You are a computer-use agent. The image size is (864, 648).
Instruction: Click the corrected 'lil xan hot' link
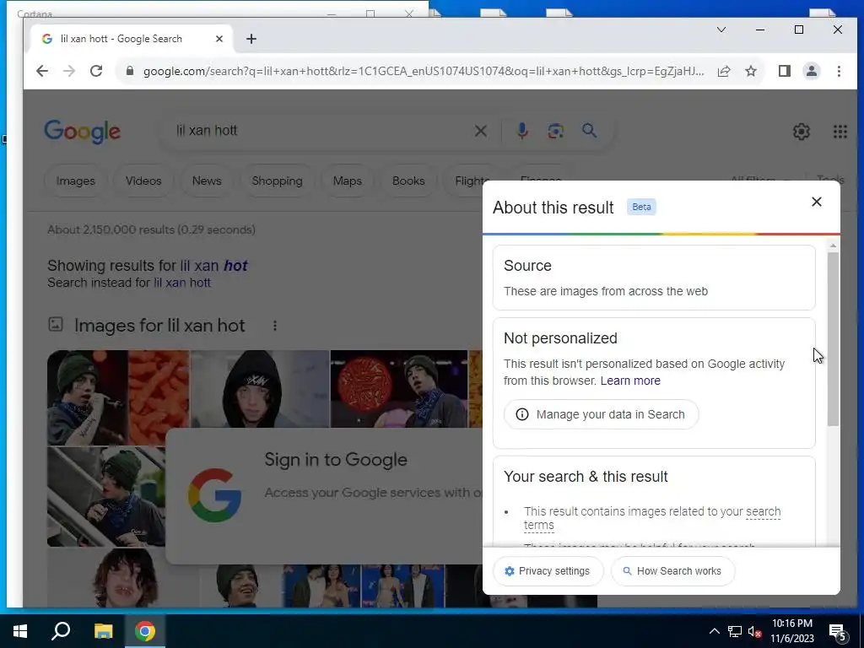[x=213, y=266]
